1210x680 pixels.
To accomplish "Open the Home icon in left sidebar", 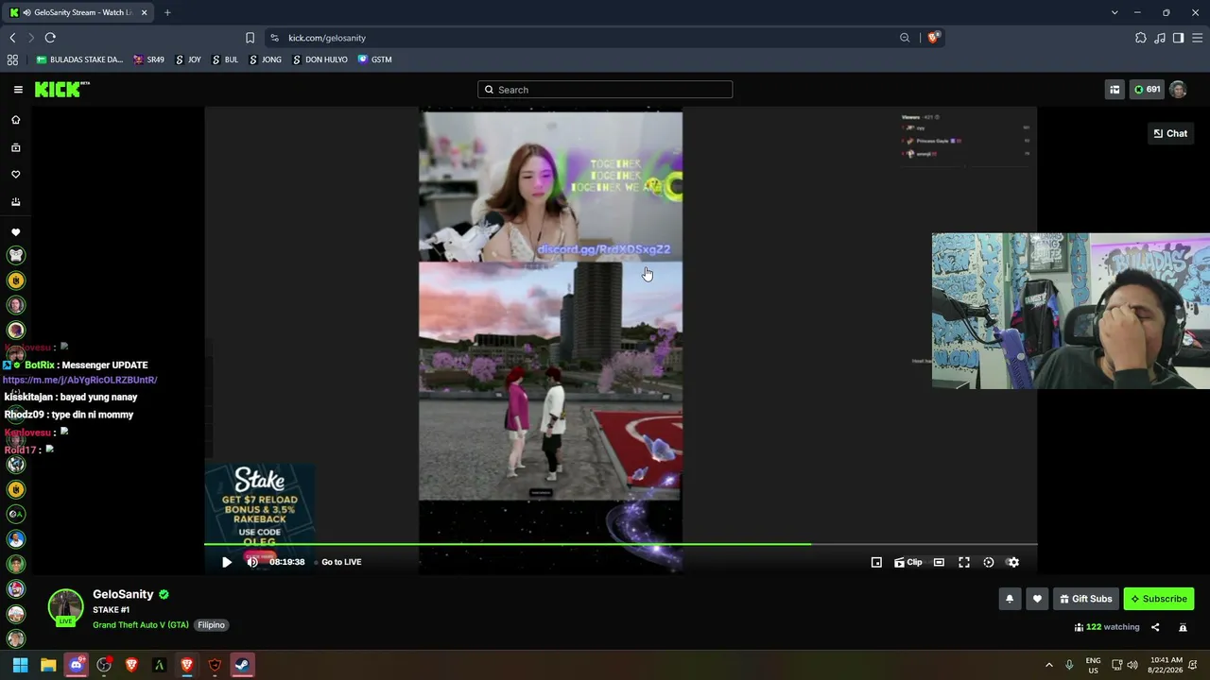I will (15, 120).
